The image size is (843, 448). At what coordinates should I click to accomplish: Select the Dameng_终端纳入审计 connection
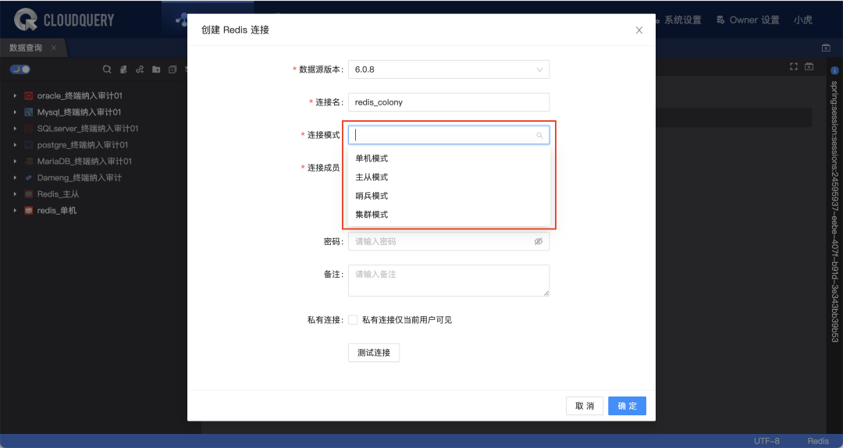tap(79, 178)
